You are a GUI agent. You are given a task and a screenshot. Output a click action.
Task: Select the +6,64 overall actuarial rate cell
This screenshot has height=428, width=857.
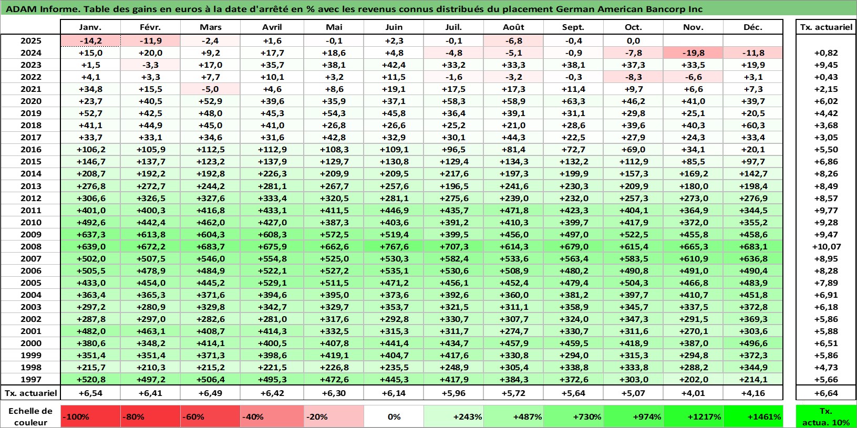coord(826,393)
